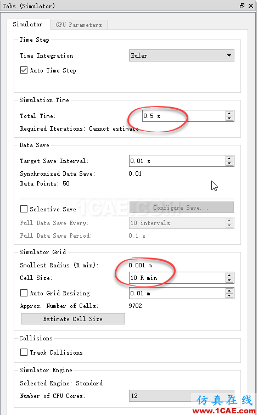Enable the Auto Grid Resizing checkbox
The height and width of the screenshot is (415, 258).
[24, 293]
